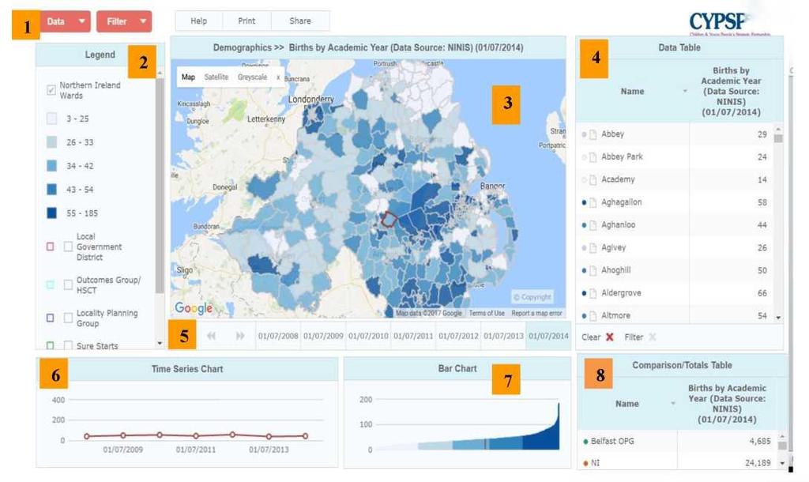Click the document icon beside Altmore
This screenshot has width=809, height=482.
593,315
